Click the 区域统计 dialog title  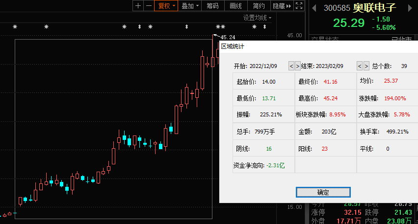pyautogui.click(x=233, y=46)
